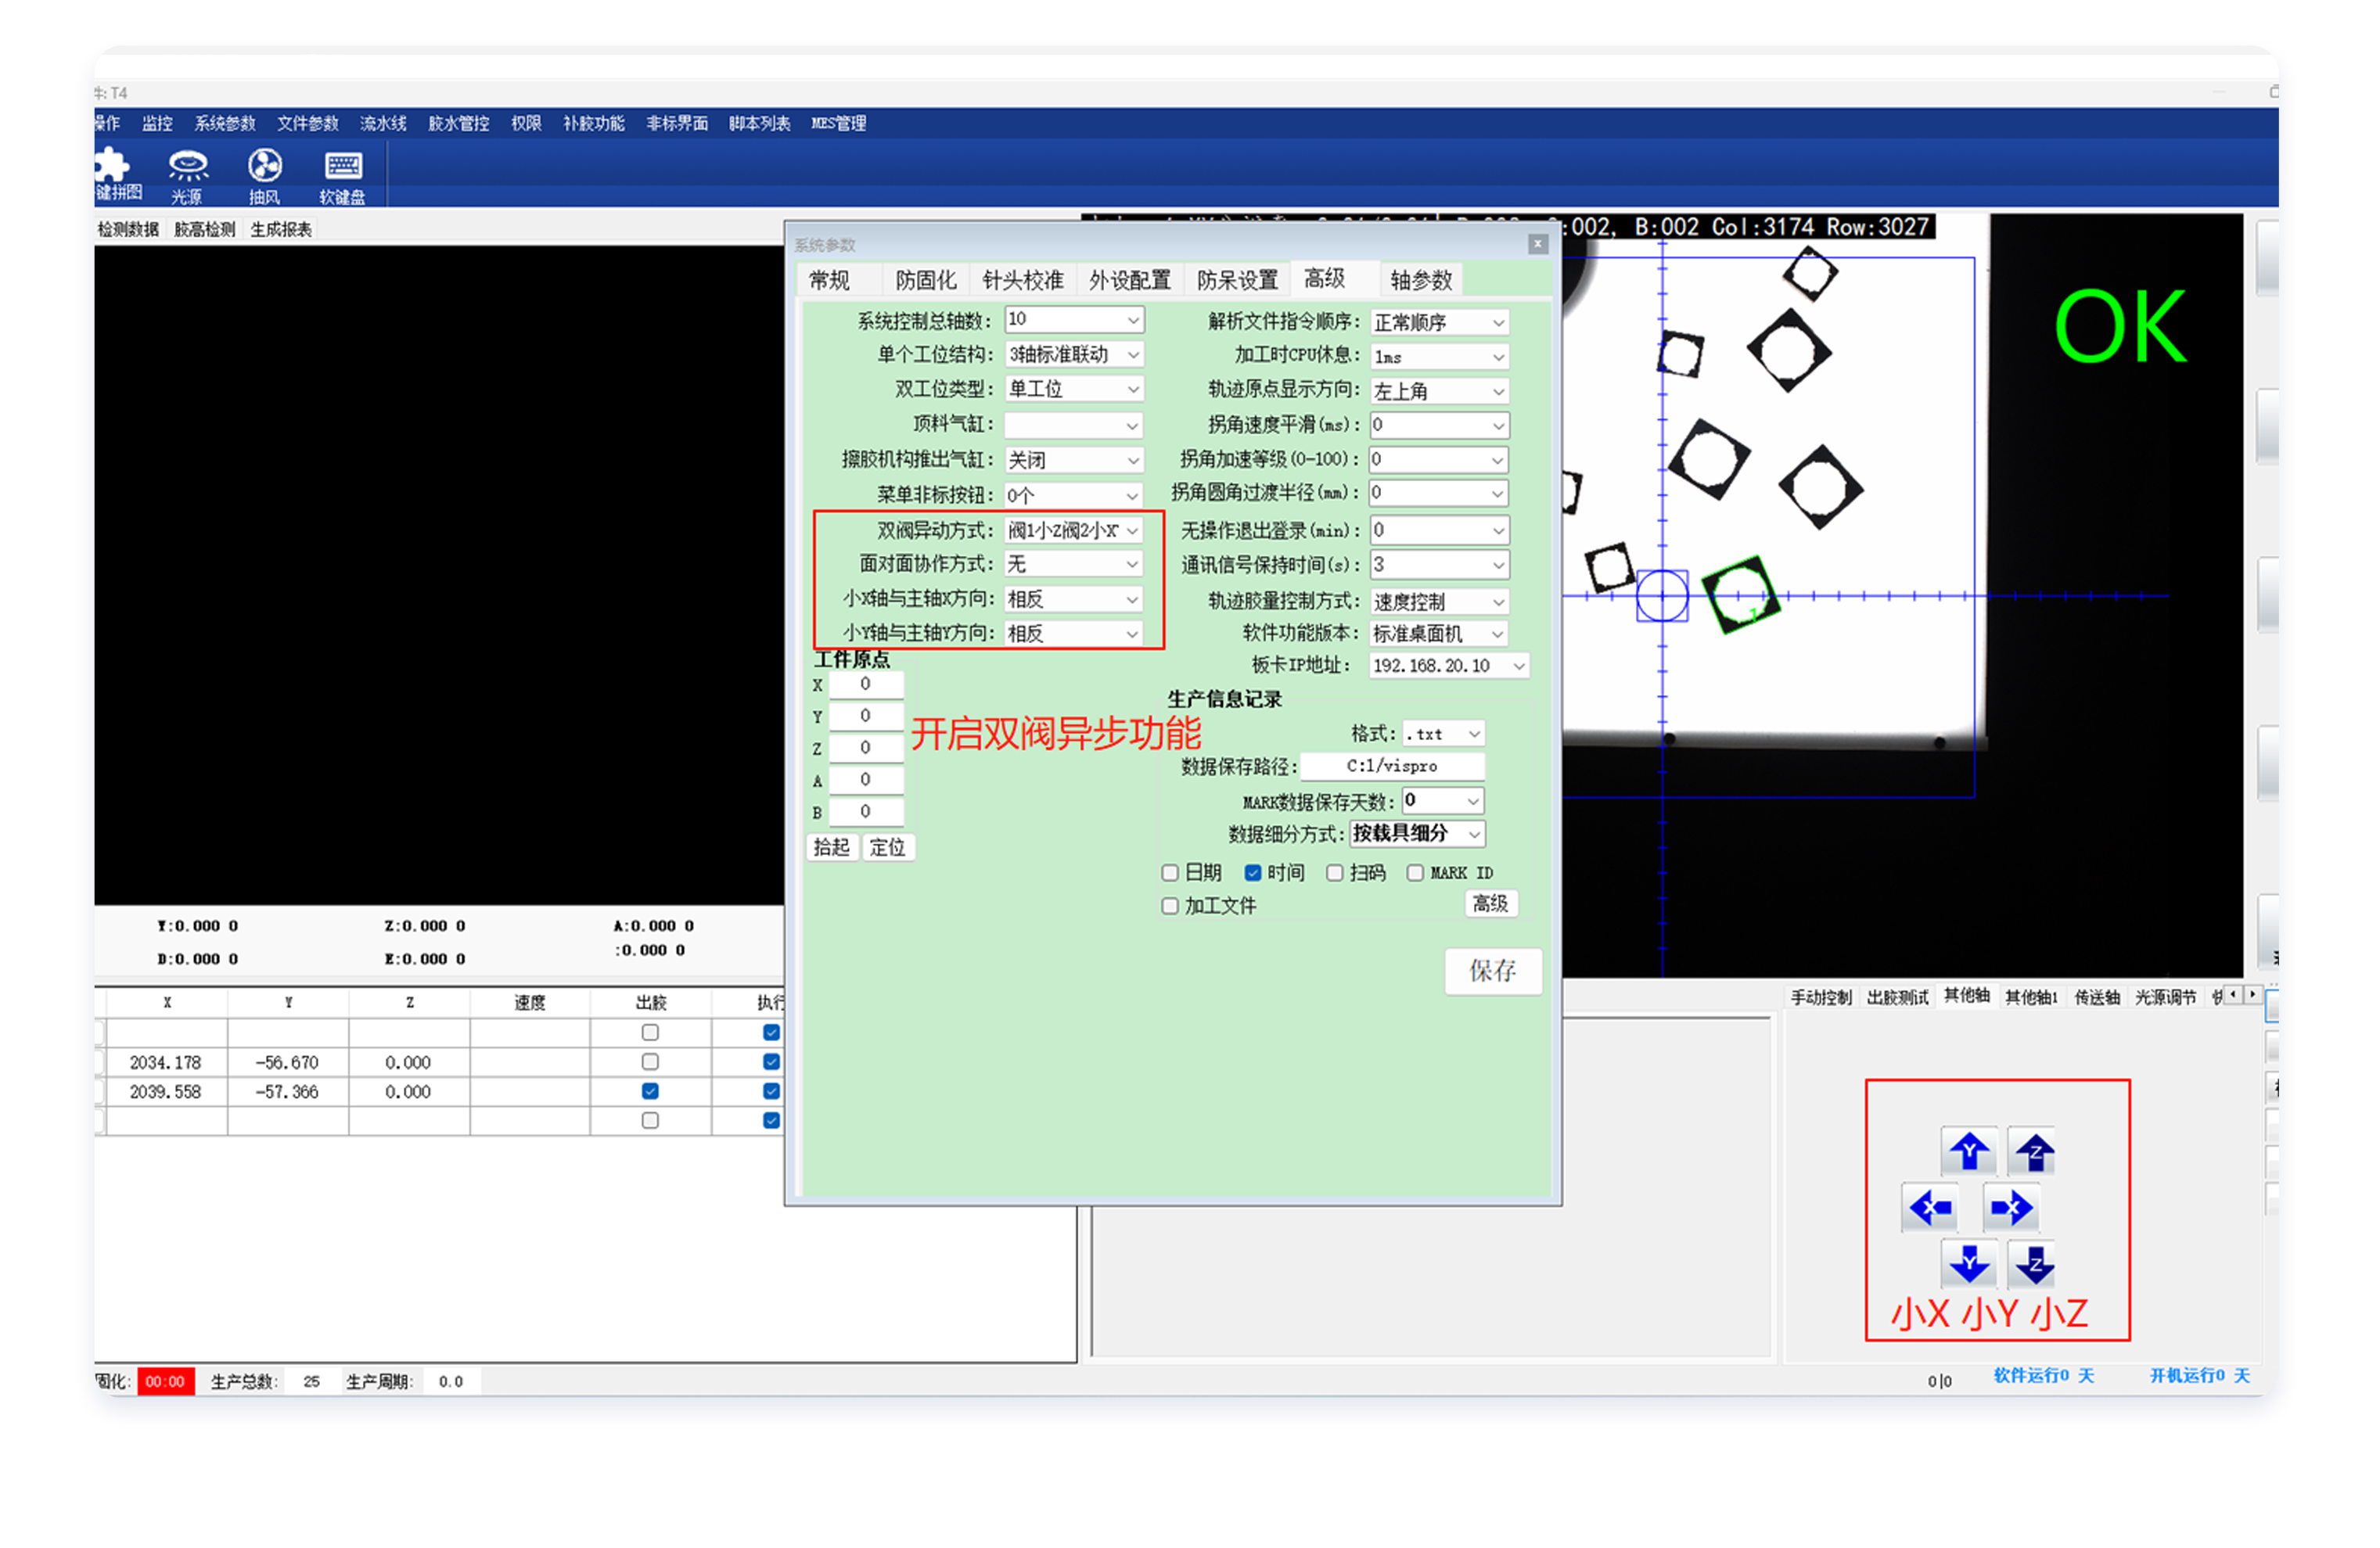This screenshot has height=1548, width=2380.
Task: Open the 系统参数 menu
Action: 225,123
